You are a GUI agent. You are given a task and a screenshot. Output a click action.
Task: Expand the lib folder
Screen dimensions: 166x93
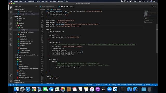[x=20, y=59]
